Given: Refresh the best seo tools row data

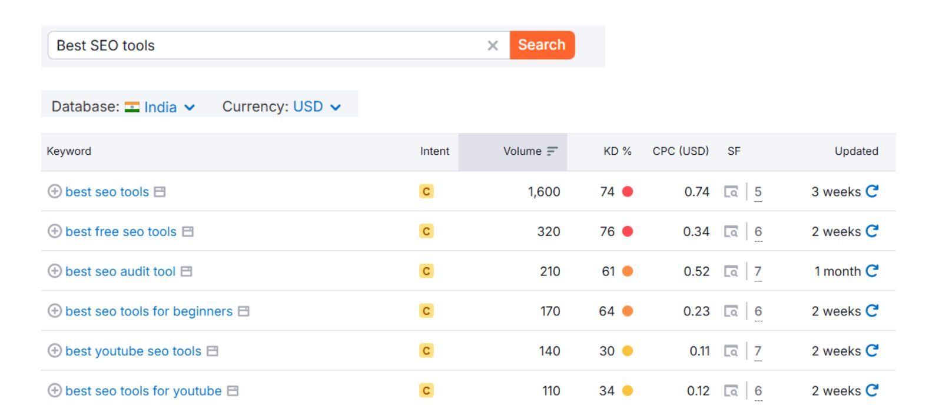Looking at the screenshot, I should [x=872, y=191].
